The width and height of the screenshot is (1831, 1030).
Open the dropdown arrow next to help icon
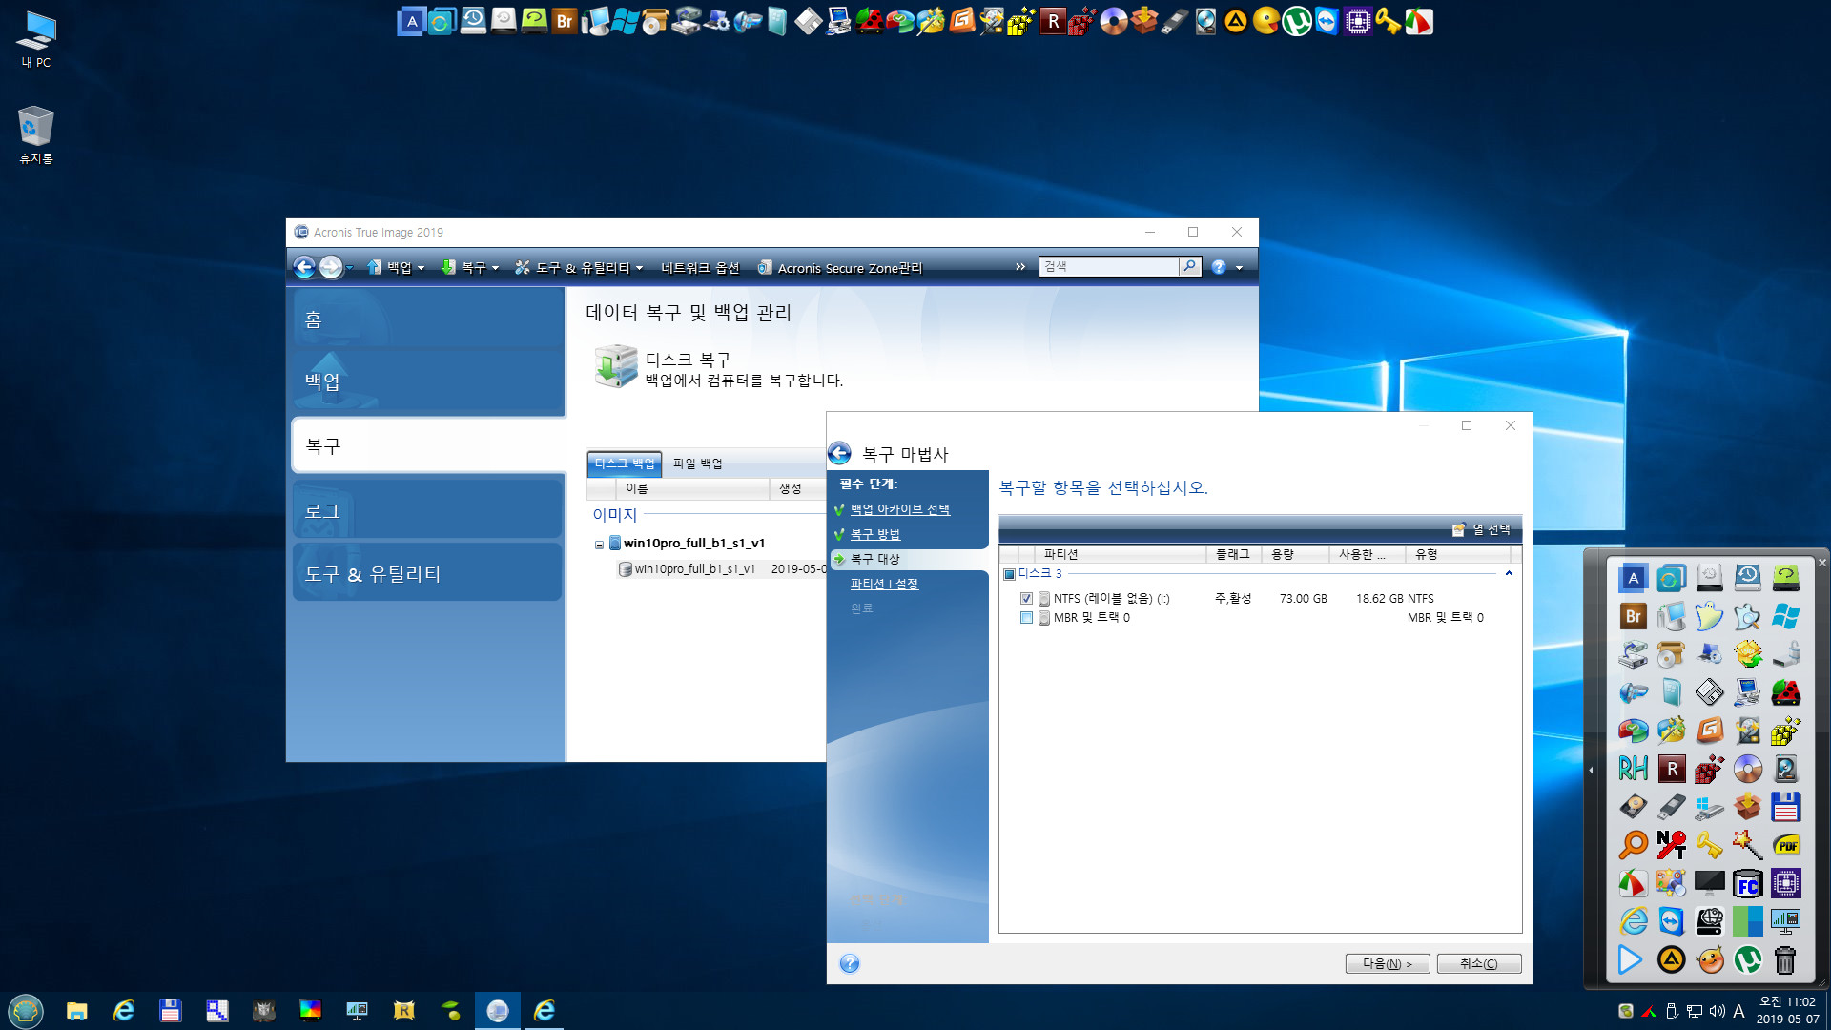pyautogui.click(x=1239, y=268)
